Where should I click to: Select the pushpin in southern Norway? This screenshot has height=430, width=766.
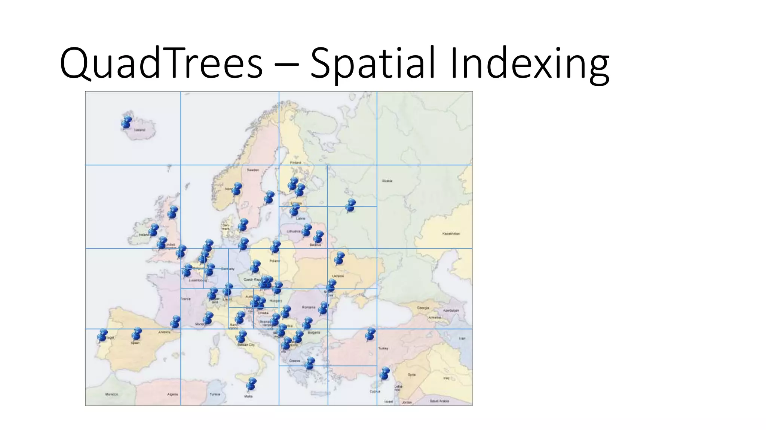(237, 189)
